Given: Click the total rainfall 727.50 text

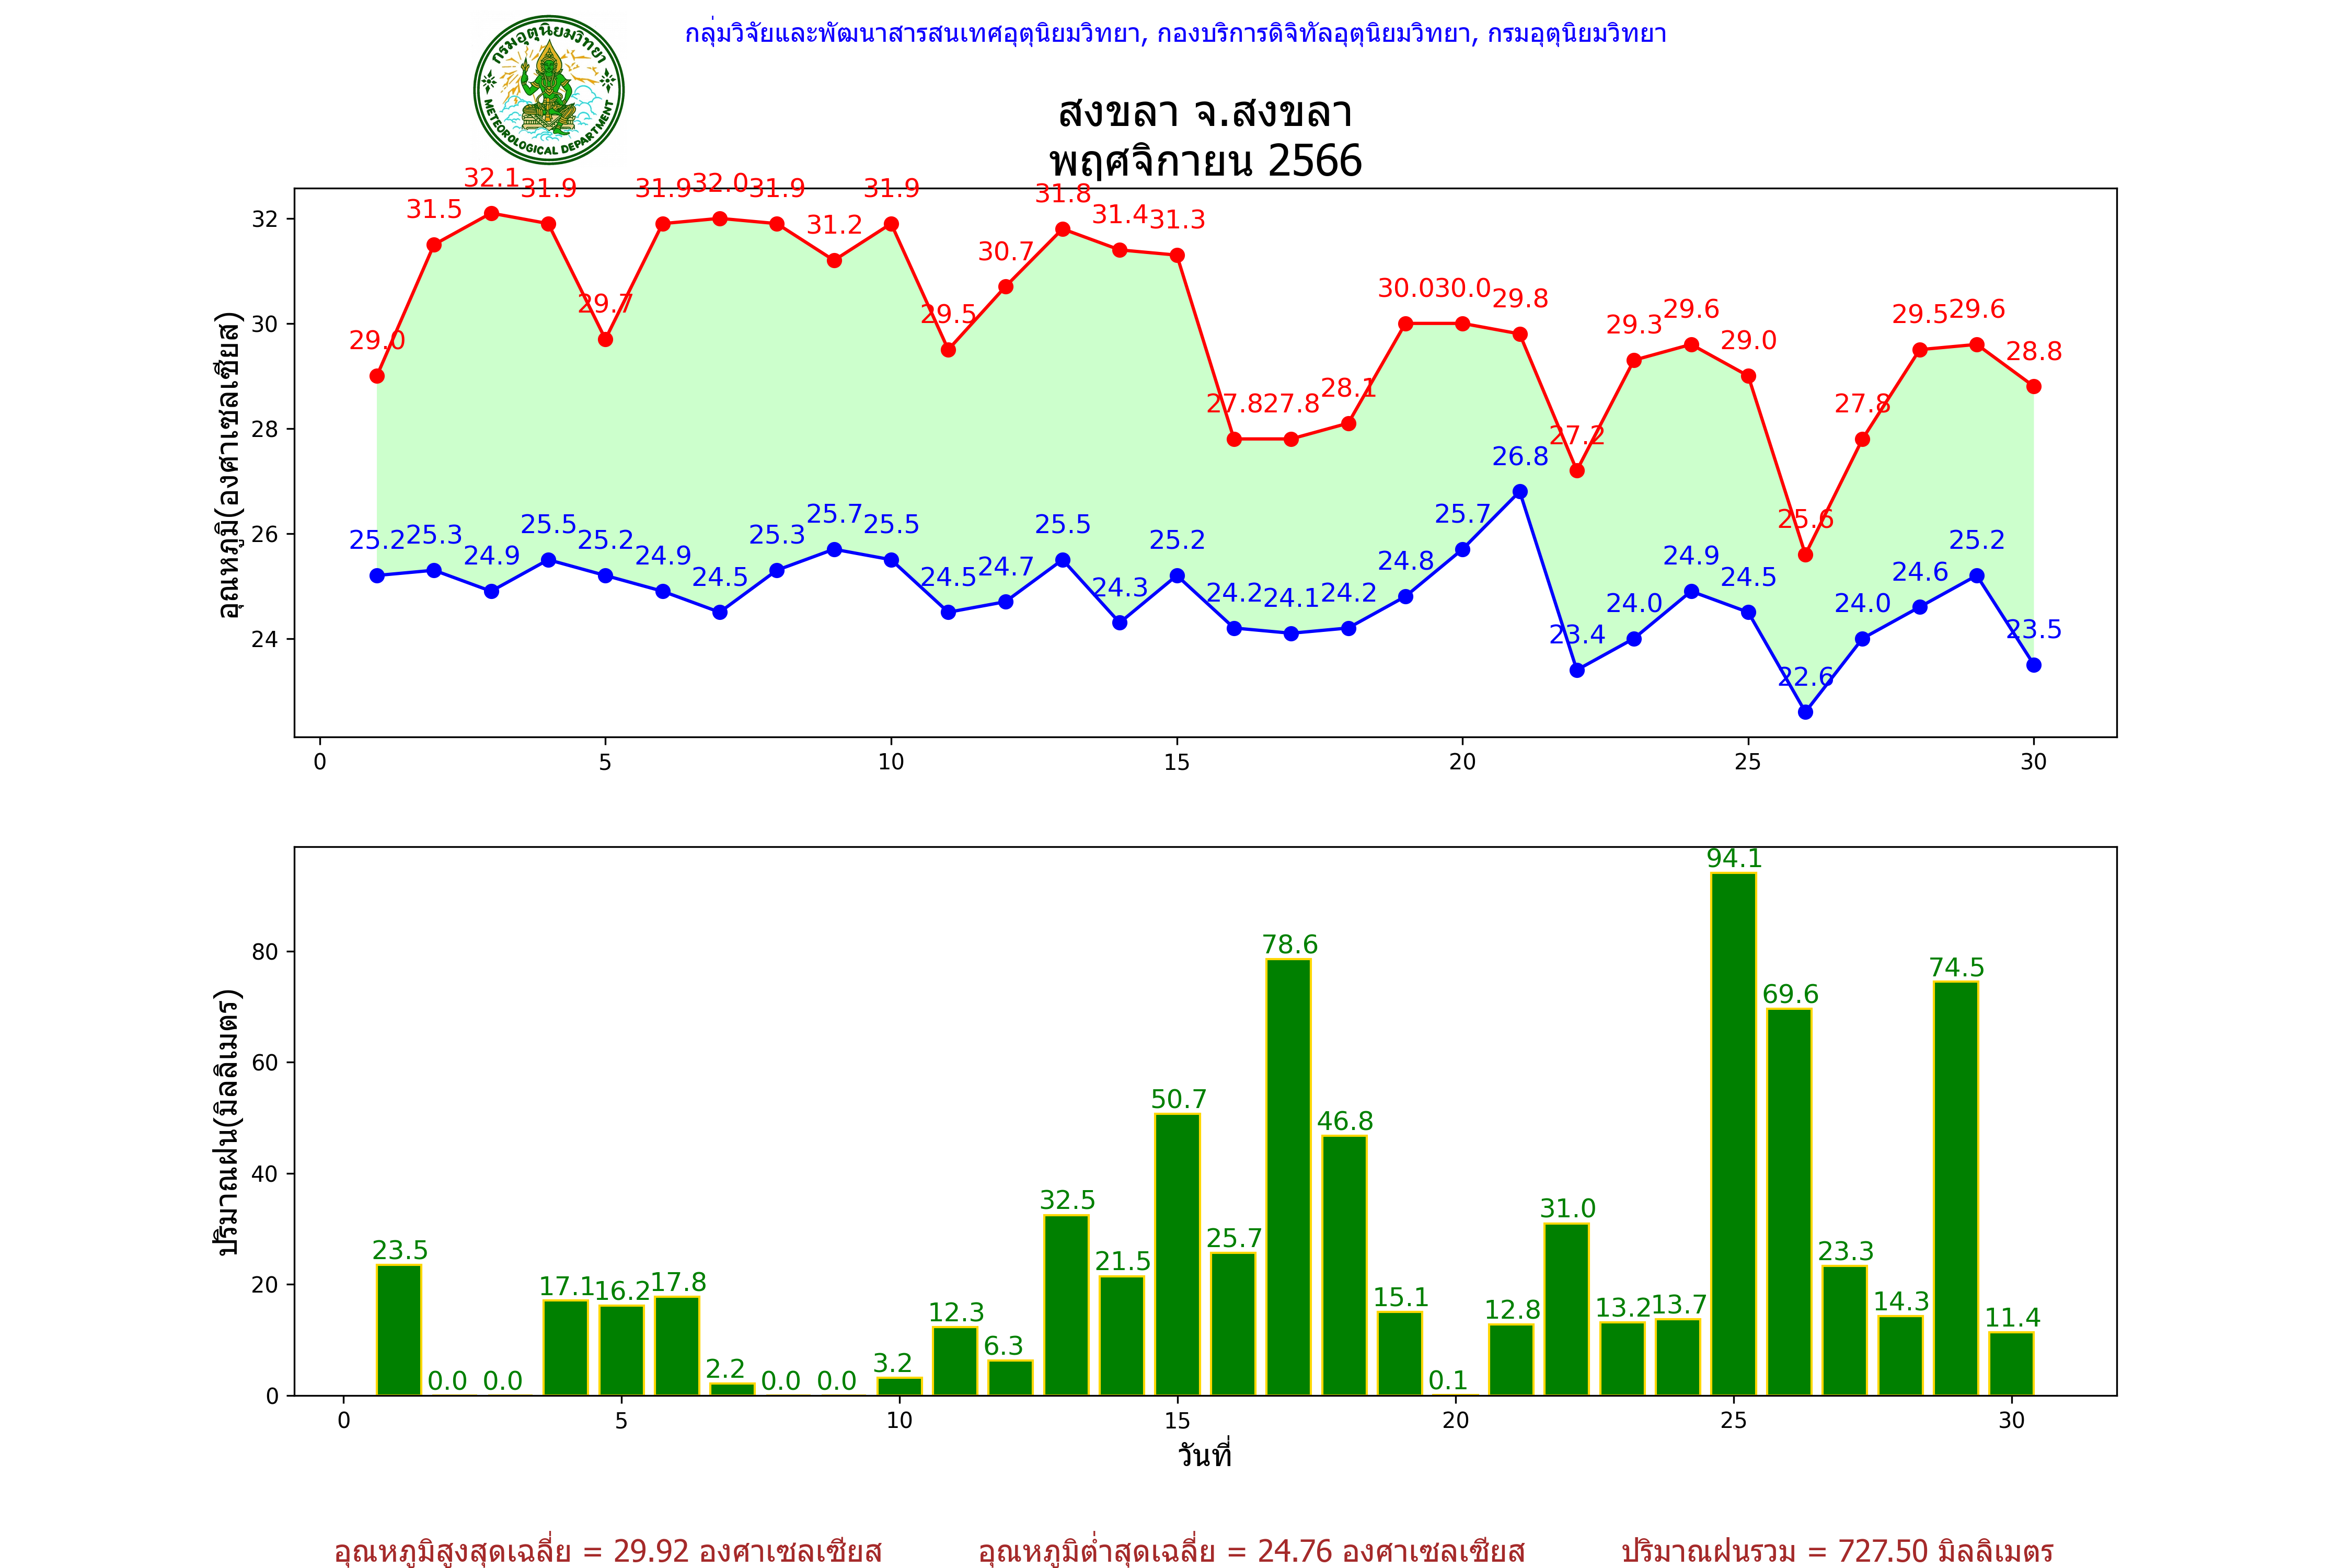Looking at the screenshot, I should pyautogui.click(x=1837, y=1551).
